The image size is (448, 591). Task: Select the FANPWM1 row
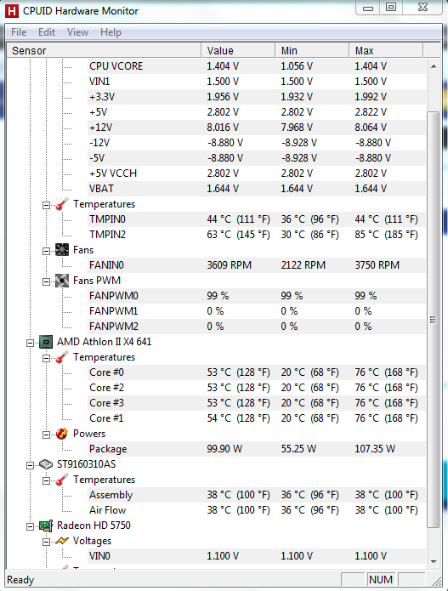pyautogui.click(x=257, y=311)
